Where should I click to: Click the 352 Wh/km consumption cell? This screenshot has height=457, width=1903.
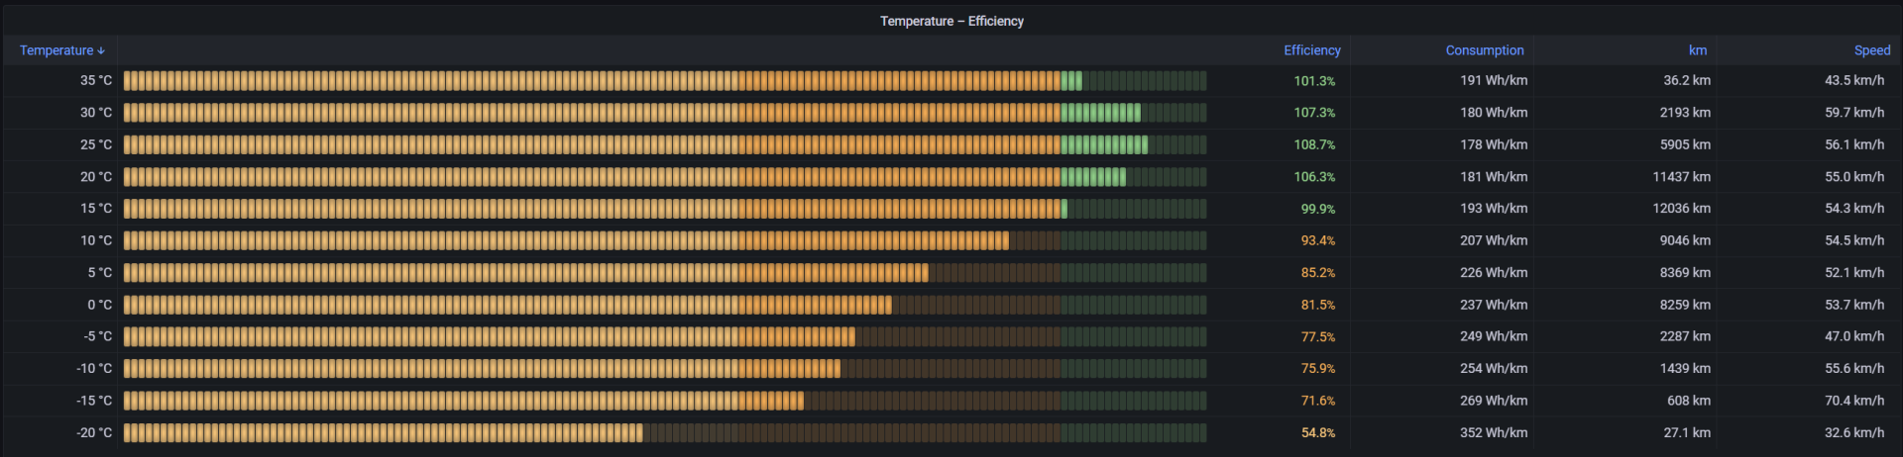point(1493,433)
